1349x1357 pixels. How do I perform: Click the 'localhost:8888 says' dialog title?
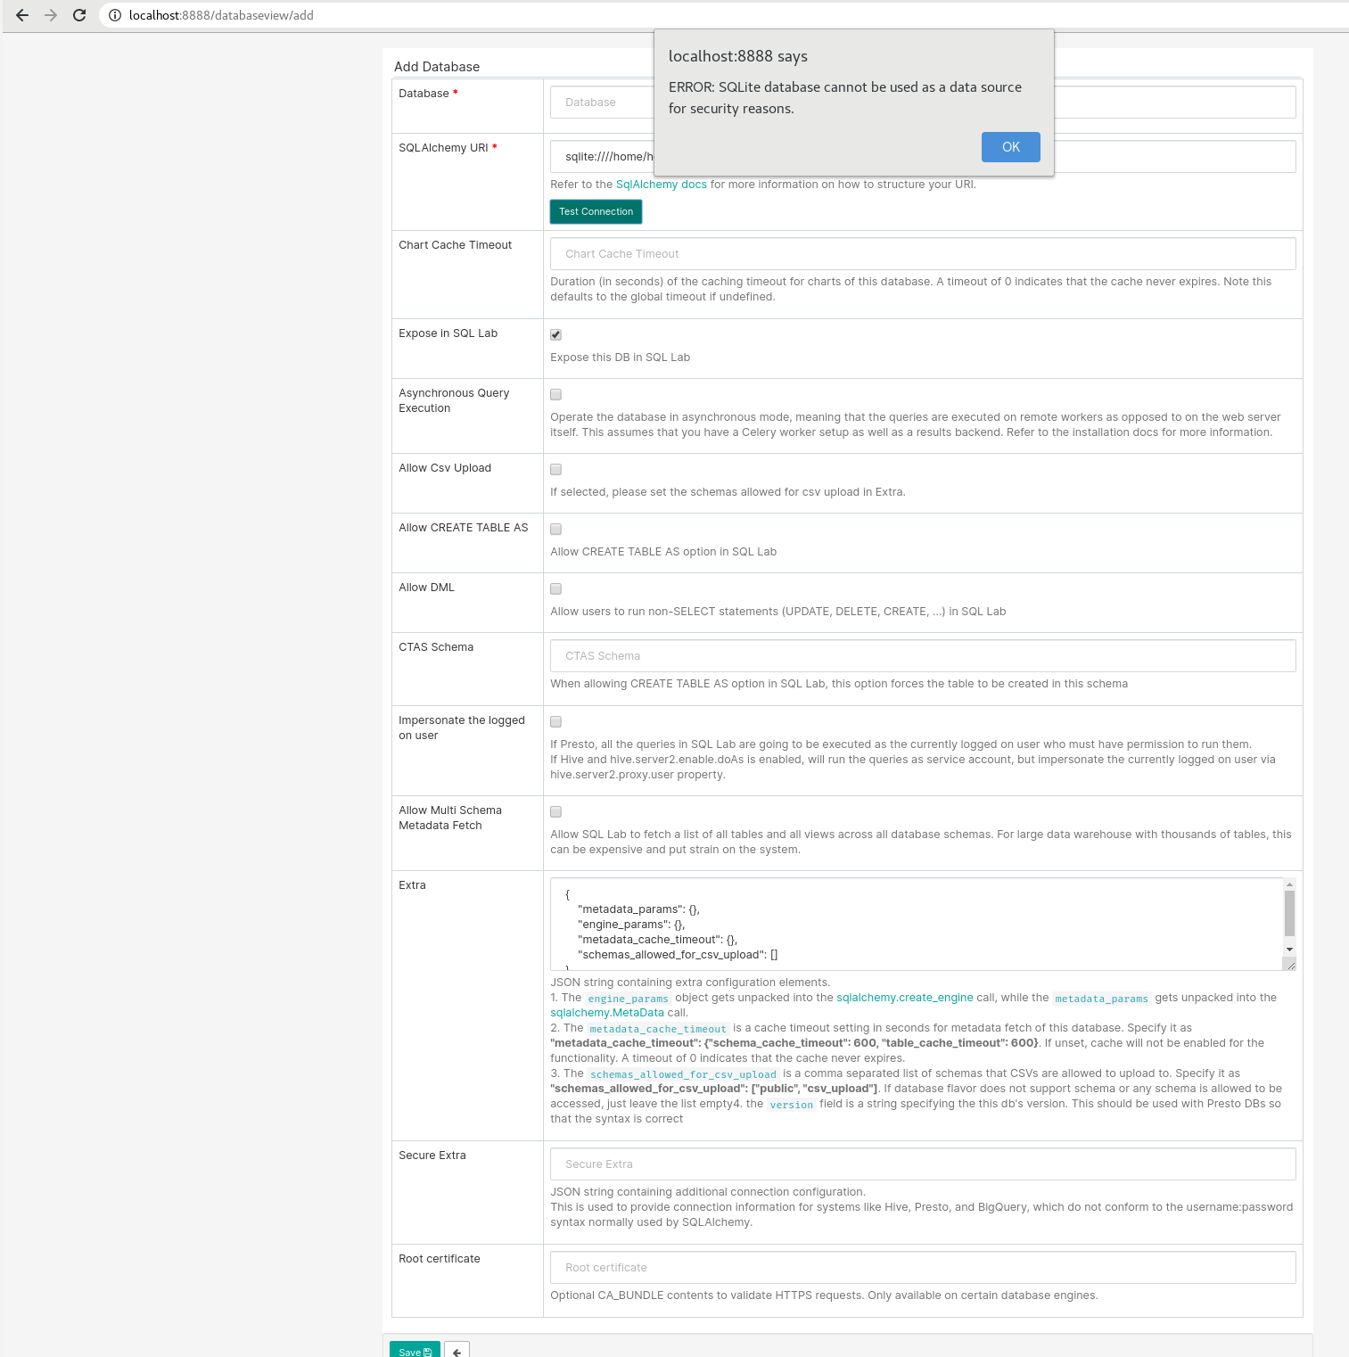click(738, 56)
